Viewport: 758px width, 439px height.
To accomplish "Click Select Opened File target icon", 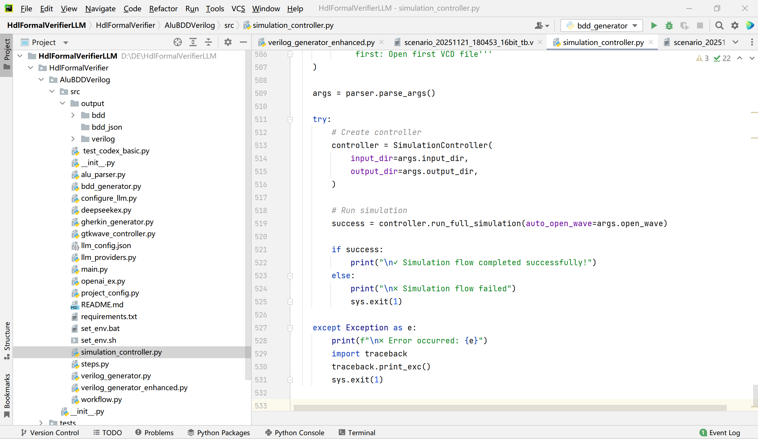I will point(177,42).
